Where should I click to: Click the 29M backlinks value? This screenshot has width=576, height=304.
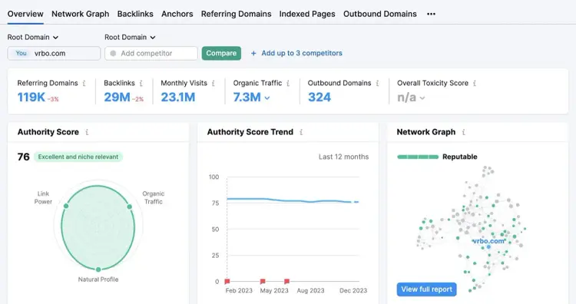pos(117,97)
